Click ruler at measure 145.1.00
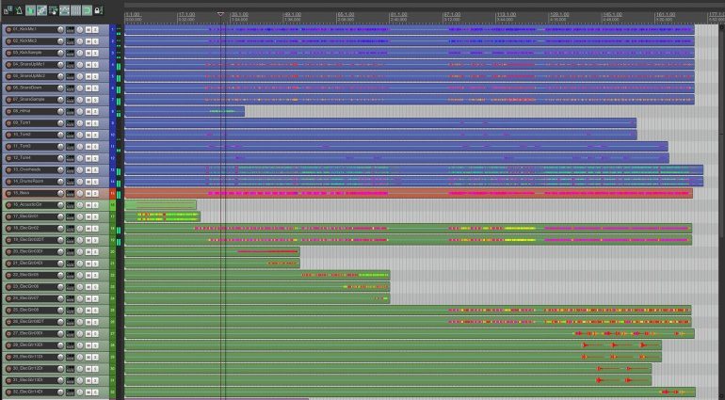 (612, 14)
